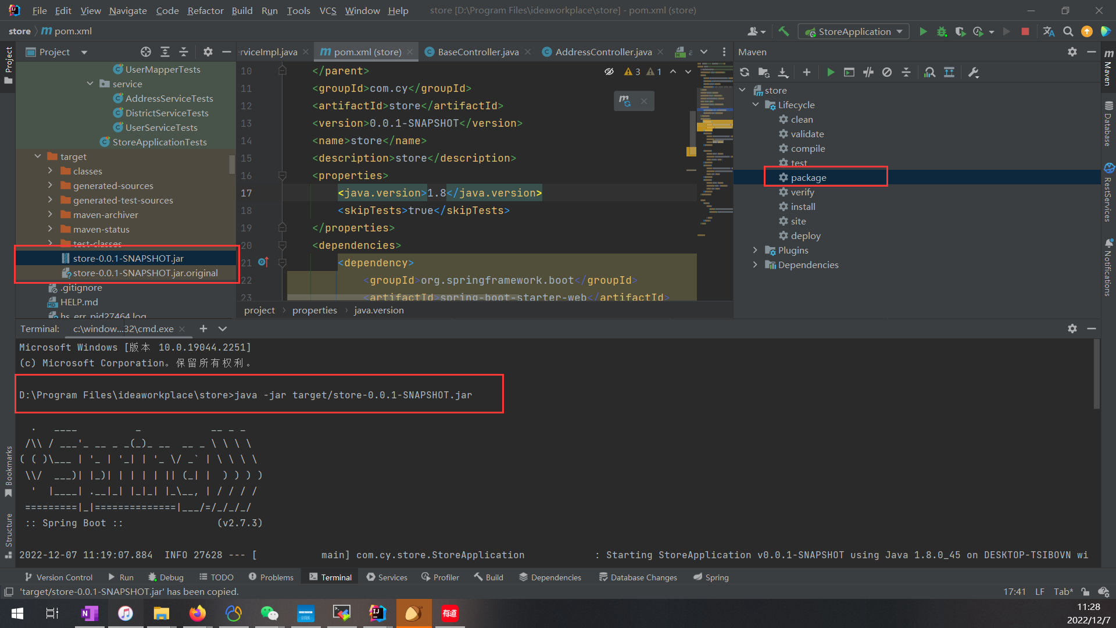The height and width of the screenshot is (628, 1116).
Task: Open the Spring tool window
Action: [711, 577]
